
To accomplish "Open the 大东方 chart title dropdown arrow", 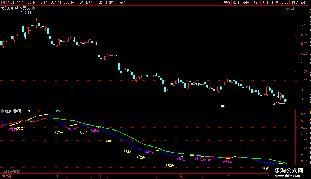I will tap(34, 8).
